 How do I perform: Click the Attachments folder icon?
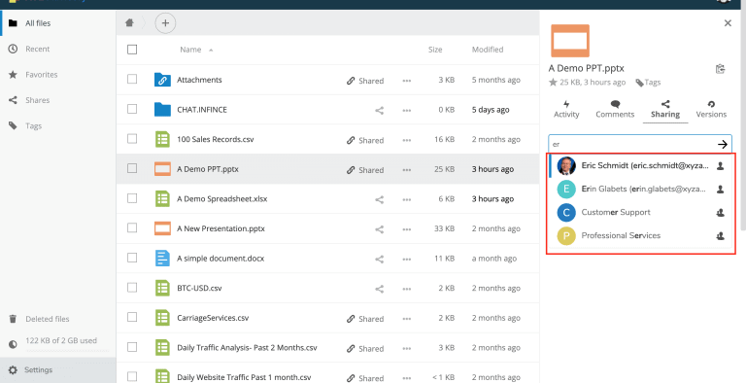pos(162,80)
